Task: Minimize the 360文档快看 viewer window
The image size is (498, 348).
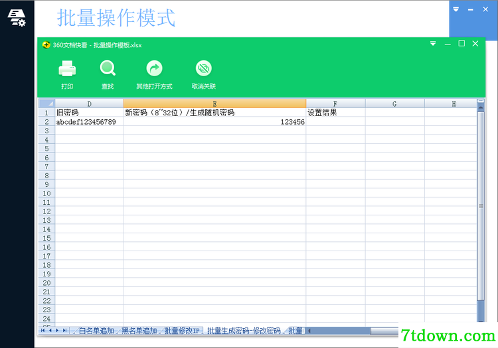Action: [x=448, y=44]
